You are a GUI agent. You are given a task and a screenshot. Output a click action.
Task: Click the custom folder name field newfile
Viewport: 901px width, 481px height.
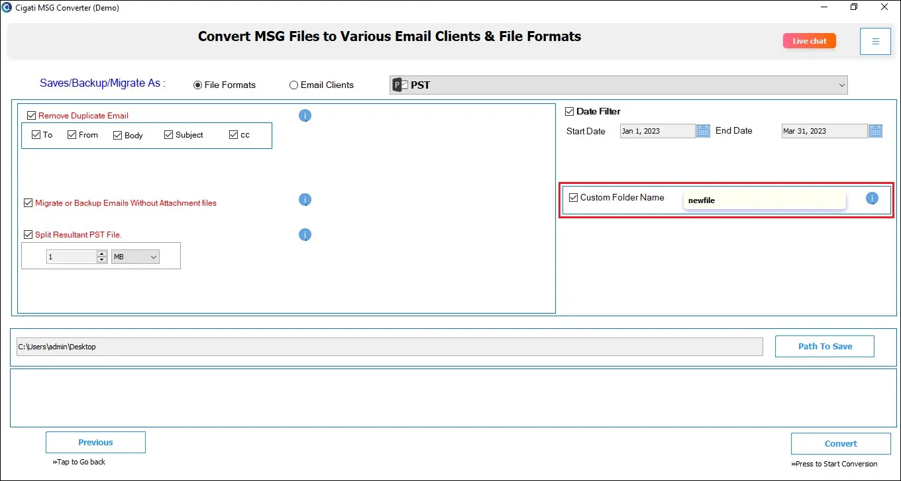(x=765, y=200)
